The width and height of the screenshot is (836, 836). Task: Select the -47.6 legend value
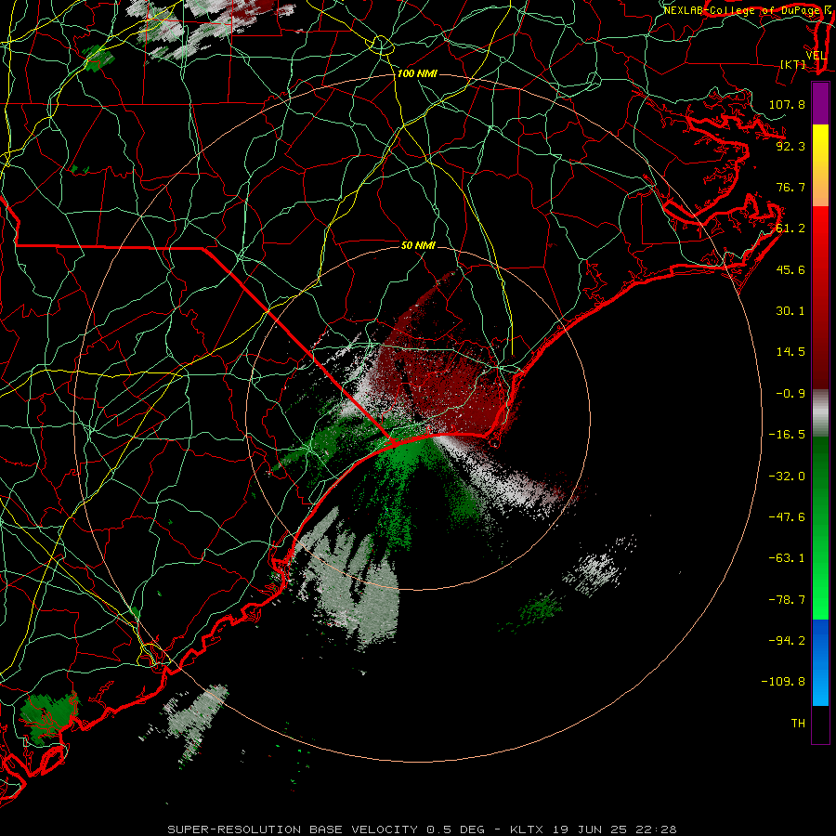[x=787, y=517]
